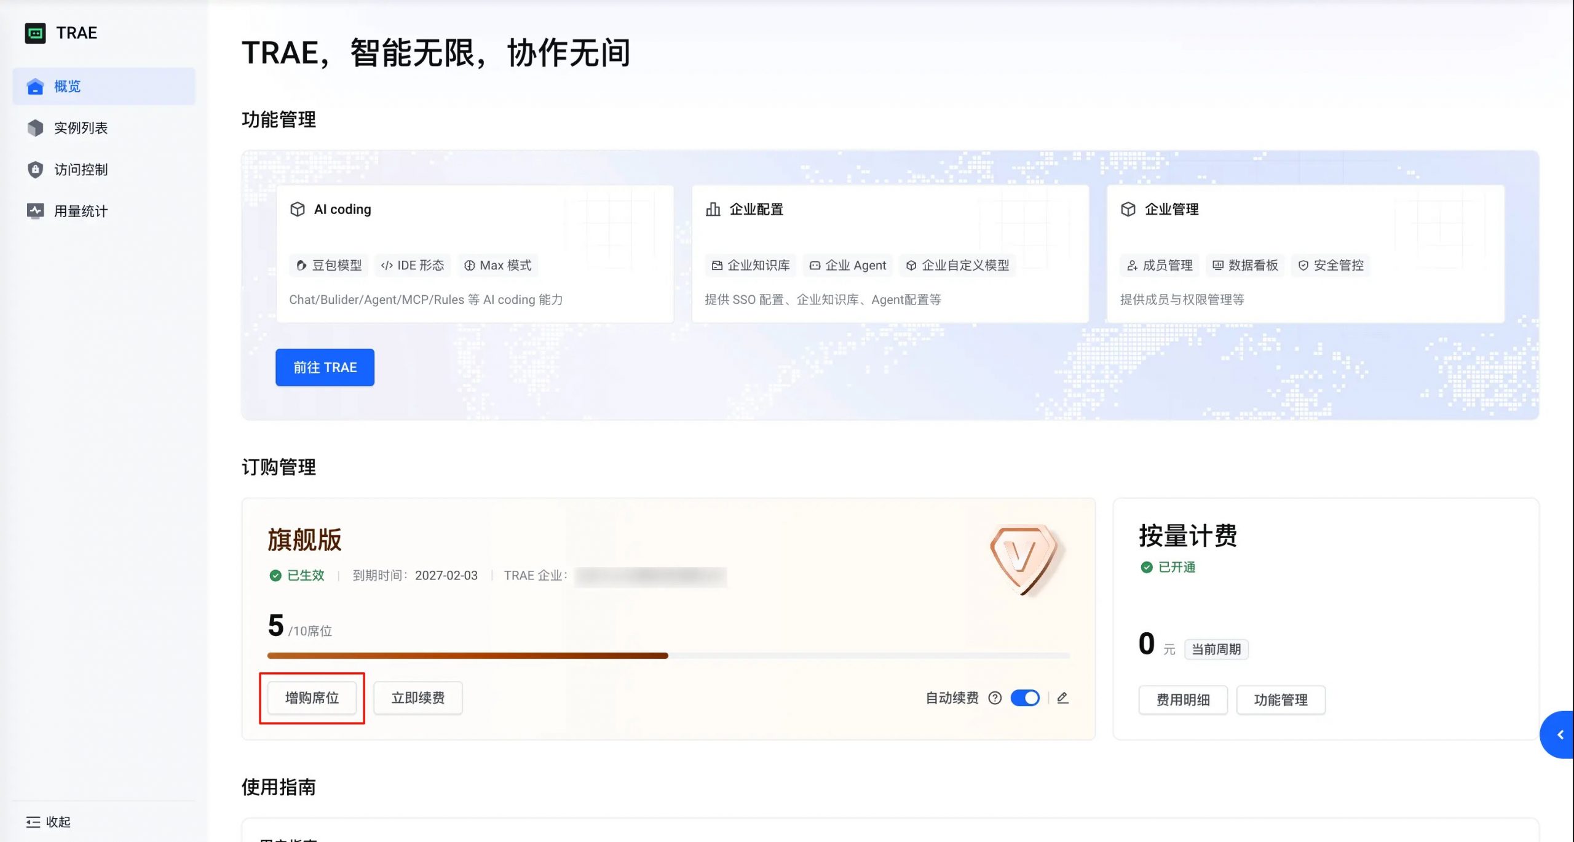Click the 企业 Agent tag

click(x=848, y=265)
